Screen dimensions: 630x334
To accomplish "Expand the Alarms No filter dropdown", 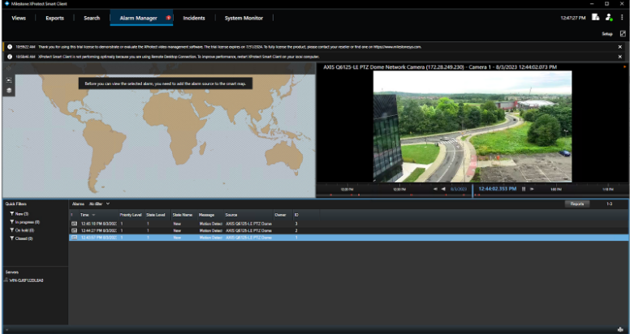I will (x=99, y=204).
